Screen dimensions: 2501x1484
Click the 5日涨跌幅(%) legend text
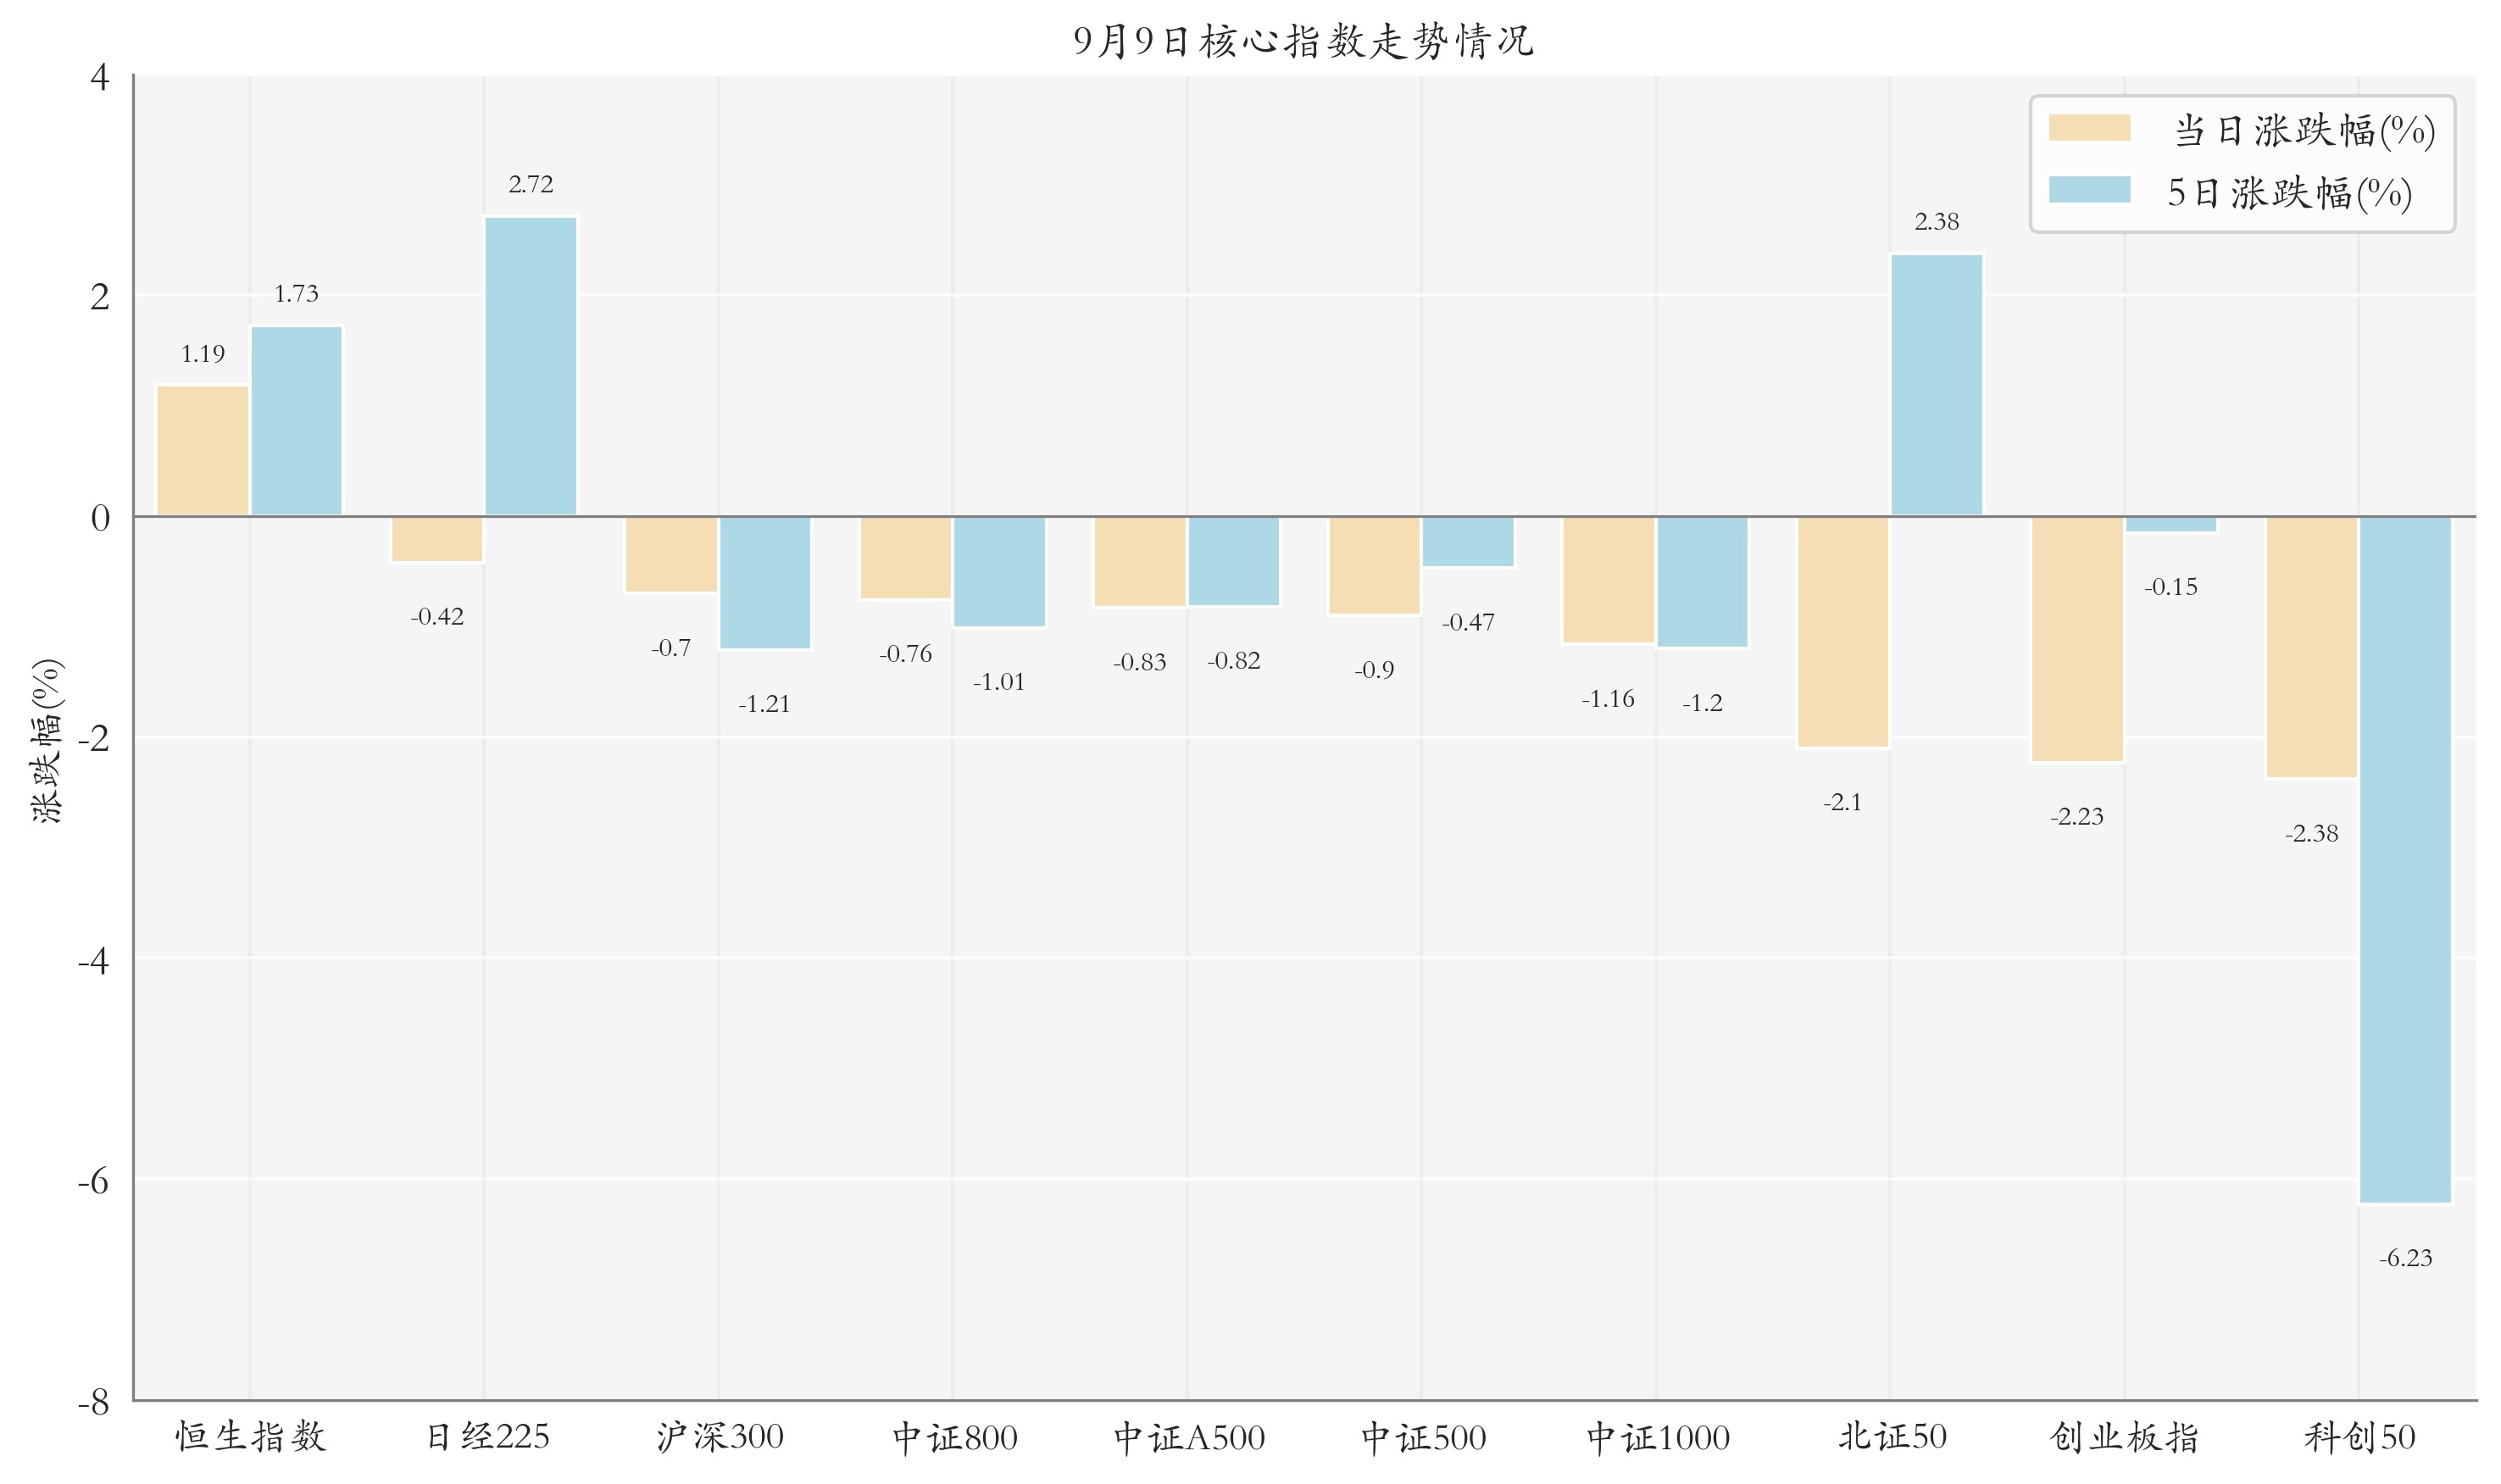click(2288, 193)
